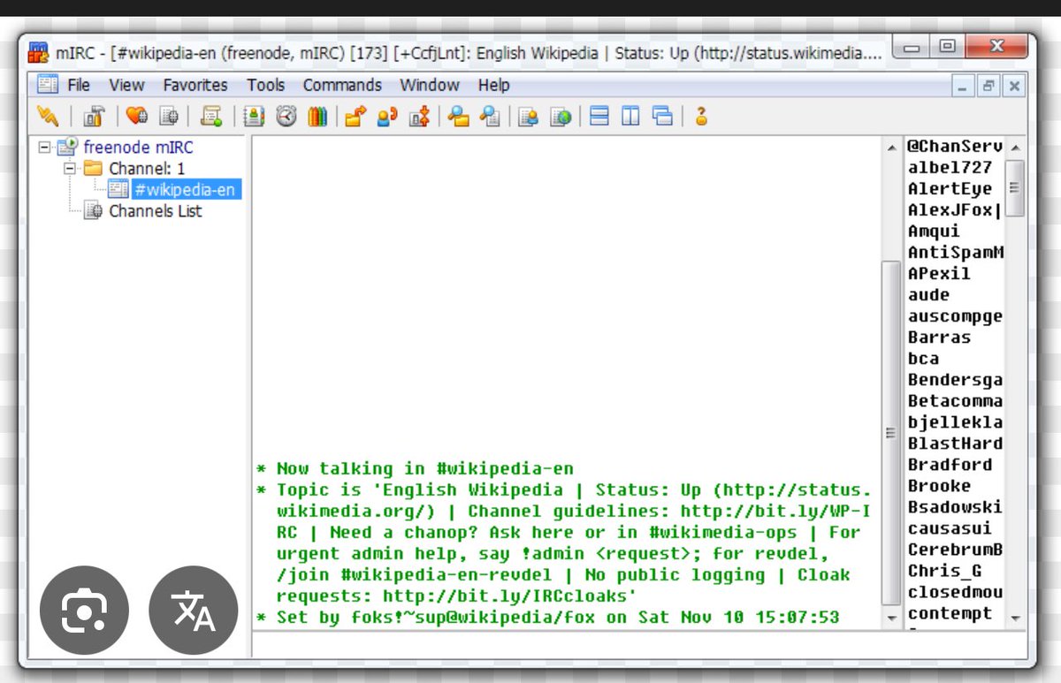Open the View menu
Viewport: 1061px width, 683px height.
[126, 86]
